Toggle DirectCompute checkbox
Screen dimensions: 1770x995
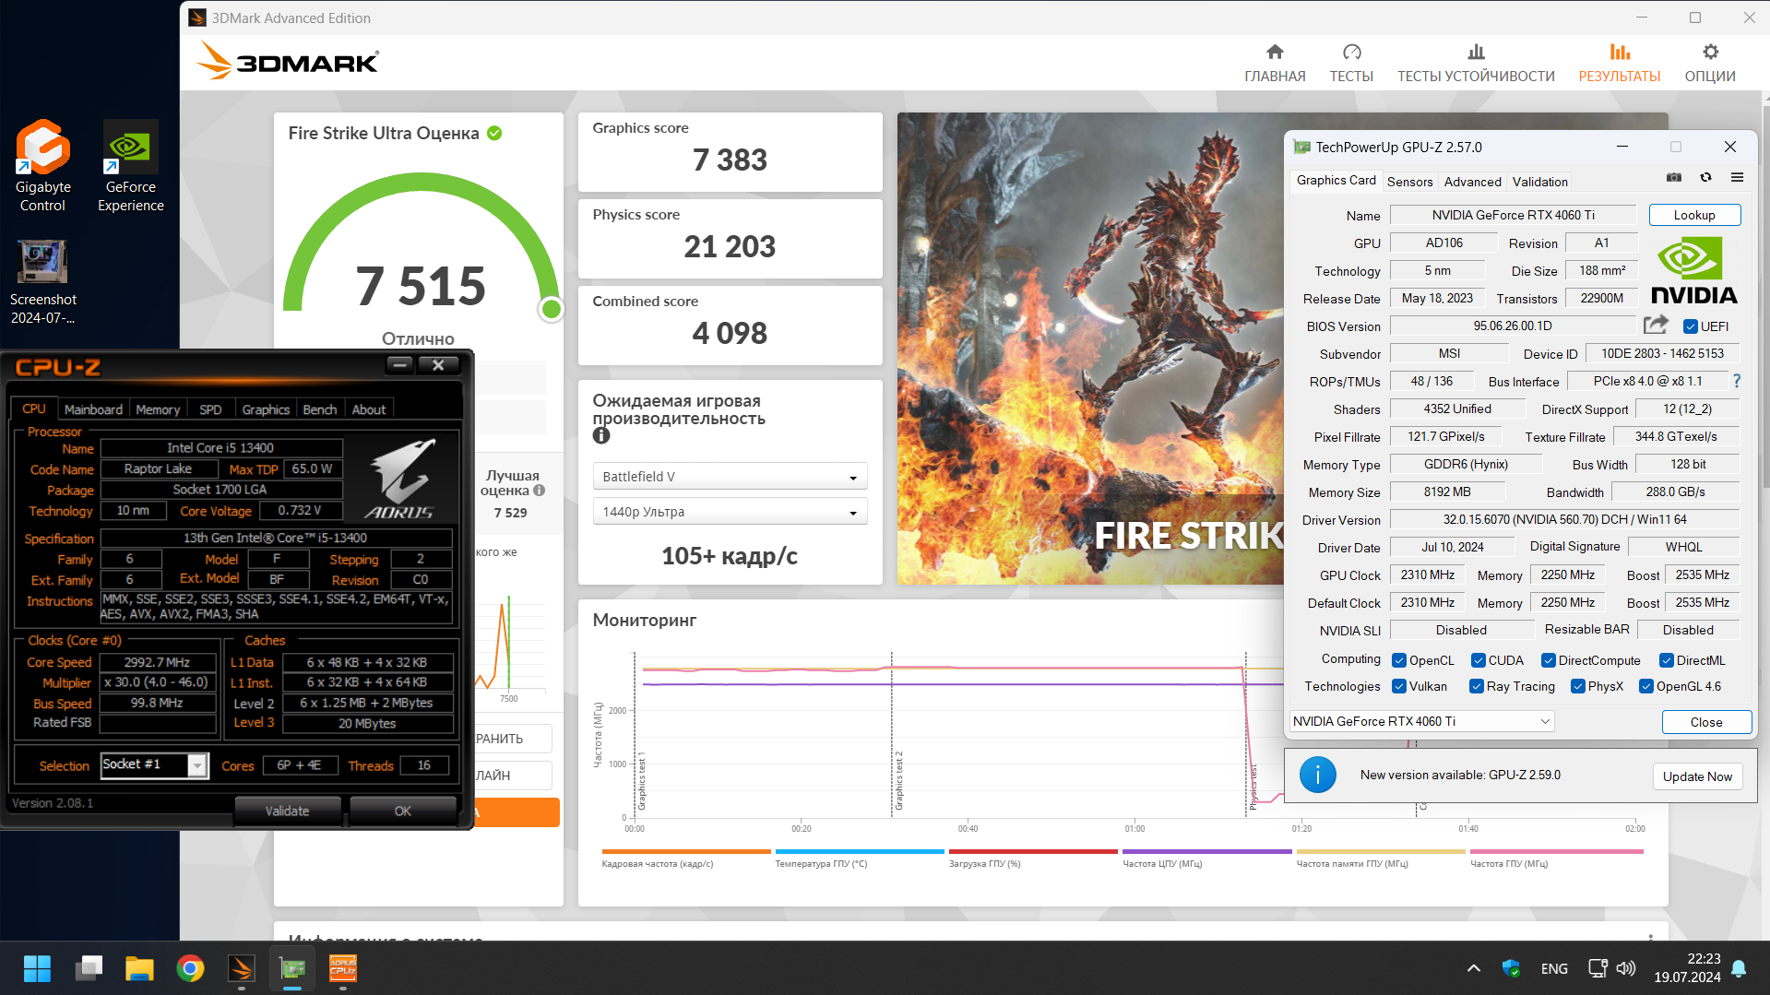(x=1548, y=660)
